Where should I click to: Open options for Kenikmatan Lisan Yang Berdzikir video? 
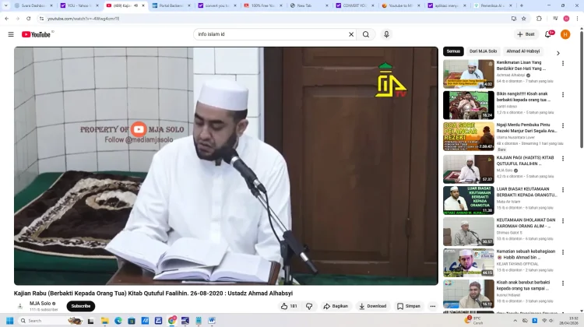pyautogui.click(x=563, y=63)
